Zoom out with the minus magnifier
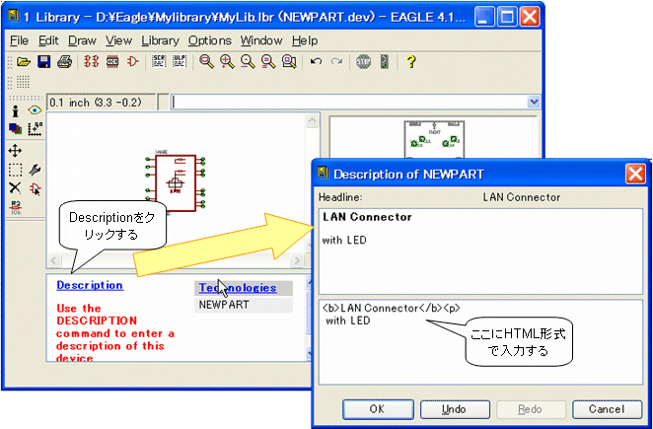 pos(248,62)
